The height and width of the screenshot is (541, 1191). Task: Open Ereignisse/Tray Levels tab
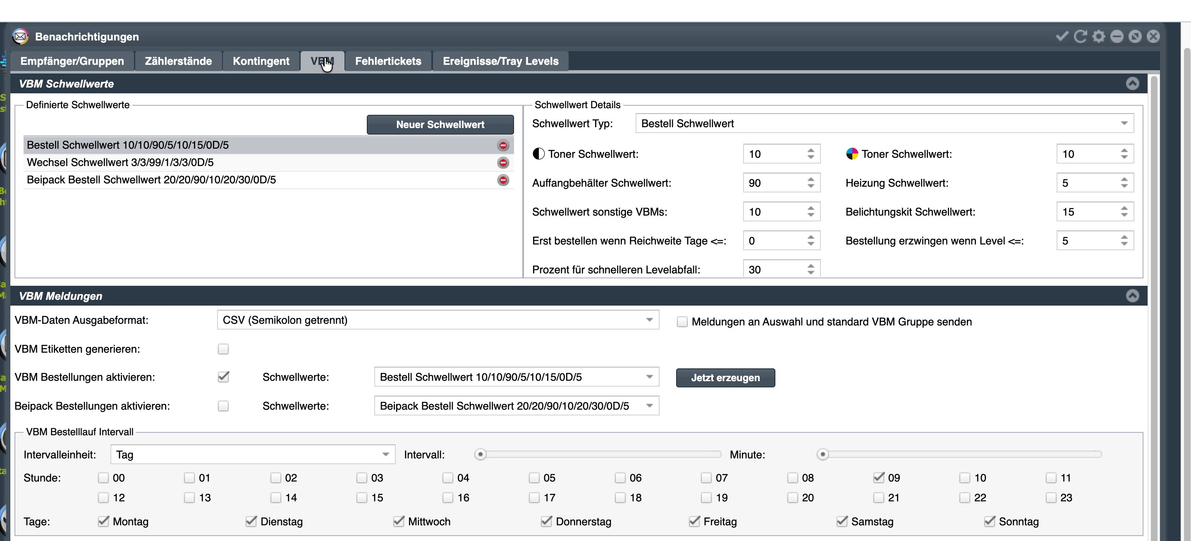click(x=501, y=61)
